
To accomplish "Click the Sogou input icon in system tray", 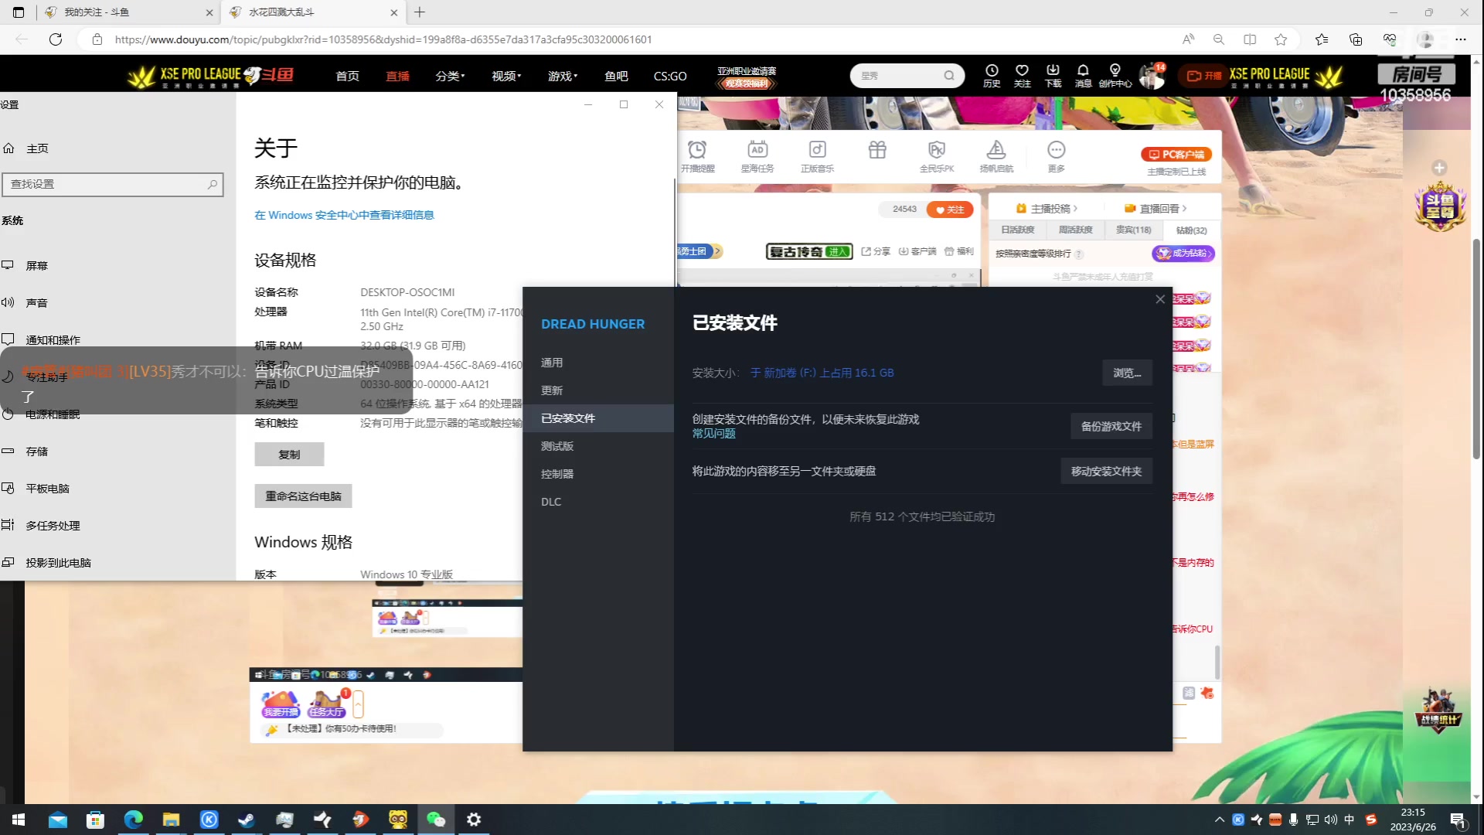I will [1371, 820].
